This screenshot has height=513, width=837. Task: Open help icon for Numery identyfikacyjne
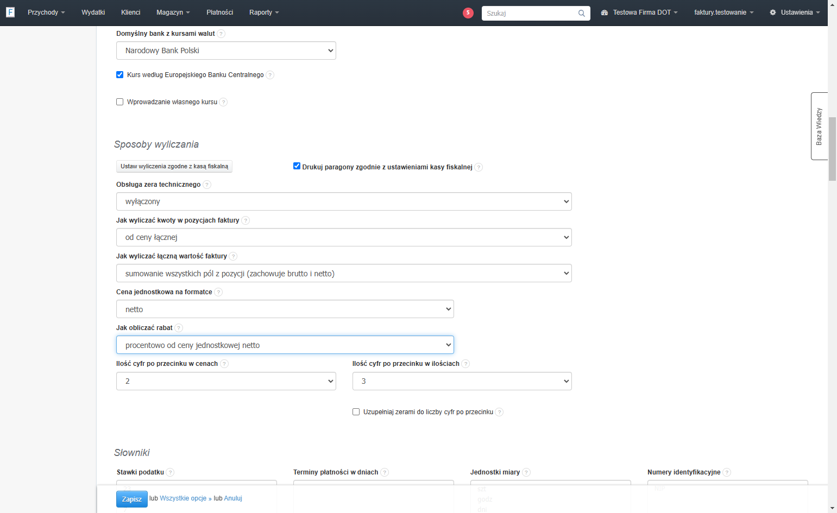727,472
